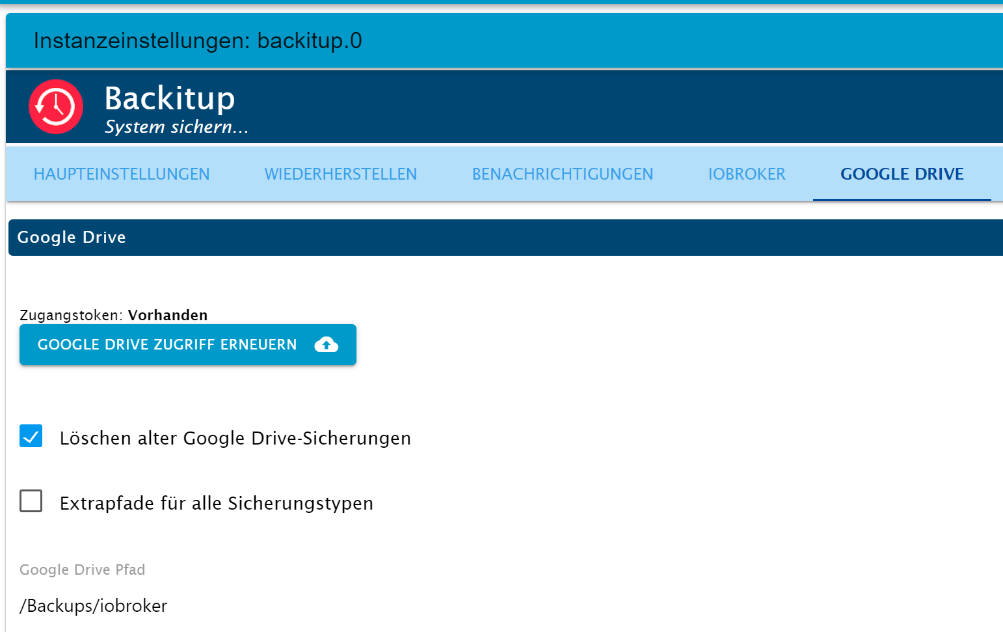The width and height of the screenshot is (1003, 632).
Task: Open the Benachrichtigungen tab
Action: tap(563, 174)
